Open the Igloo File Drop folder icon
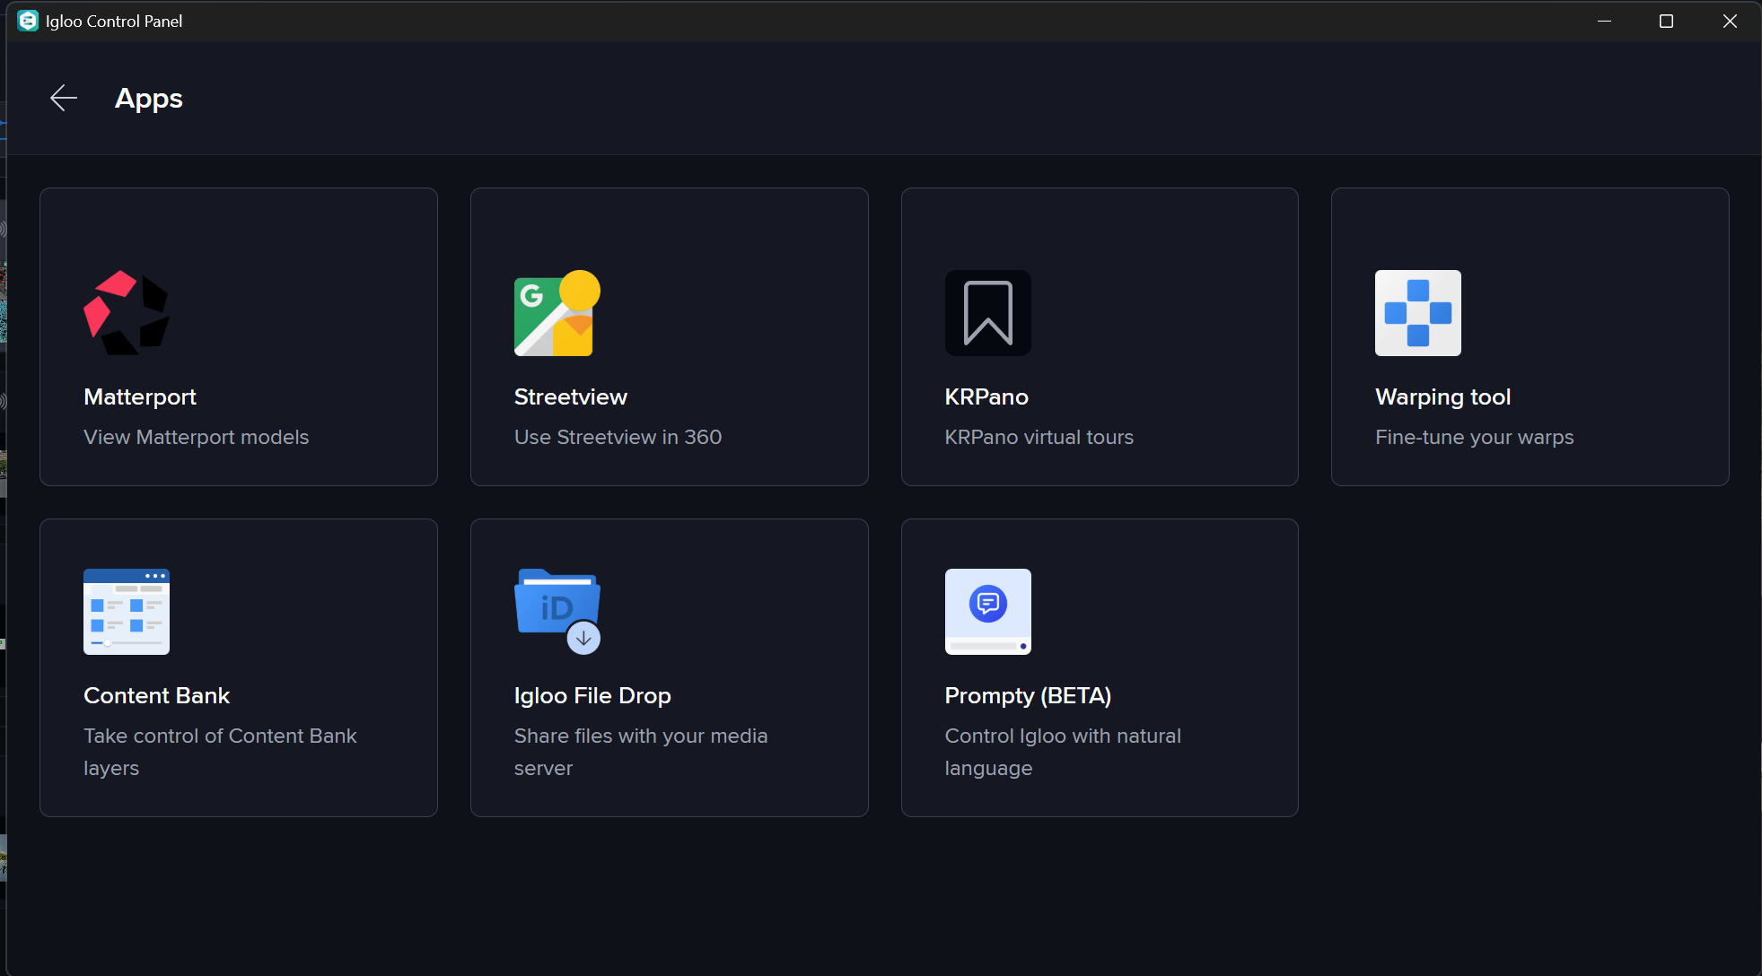Viewport: 1762px width, 976px height. 557,612
